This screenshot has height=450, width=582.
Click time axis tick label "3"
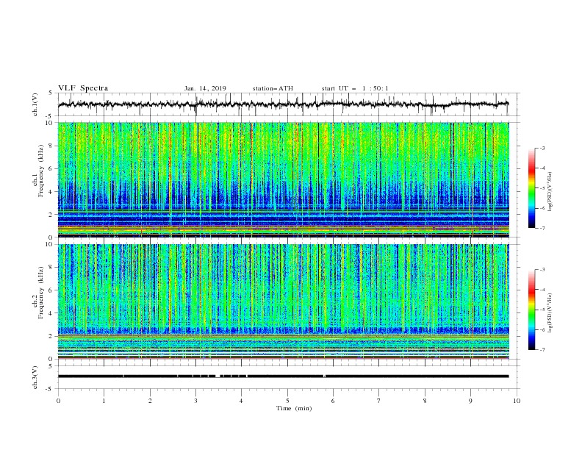click(x=195, y=401)
